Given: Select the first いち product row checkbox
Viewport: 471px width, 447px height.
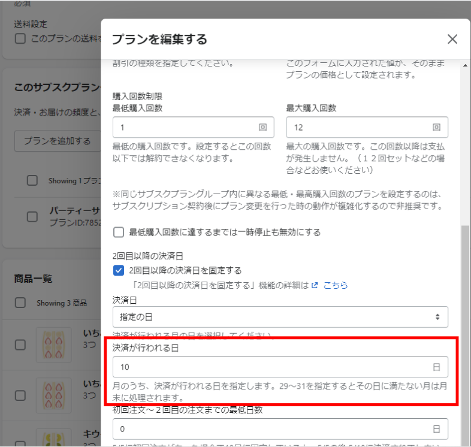Looking at the screenshot, I should 20,345.
